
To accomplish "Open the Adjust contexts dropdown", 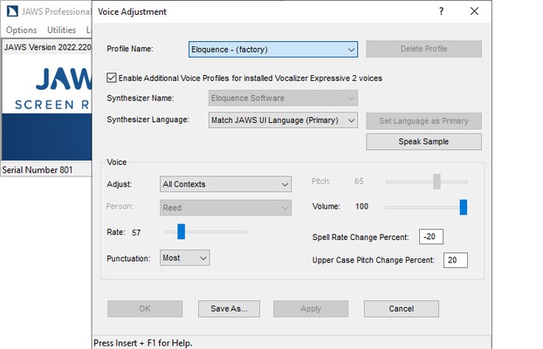I will [x=225, y=184].
